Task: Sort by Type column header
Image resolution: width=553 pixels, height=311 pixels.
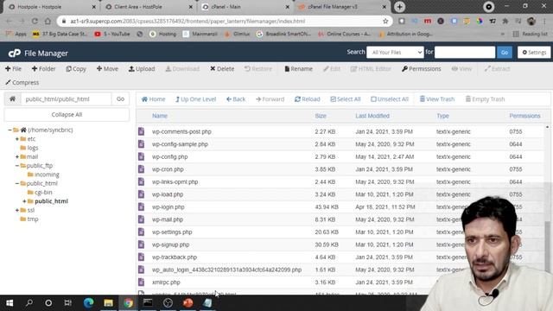Action: pyautogui.click(x=442, y=116)
